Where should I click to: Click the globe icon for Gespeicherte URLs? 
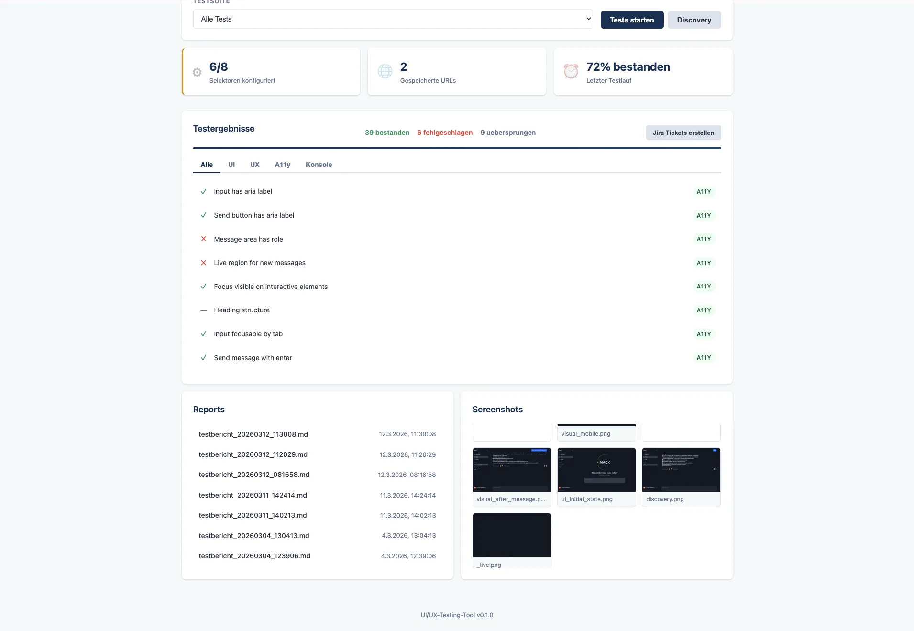pyautogui.click(x=385, y=72)
